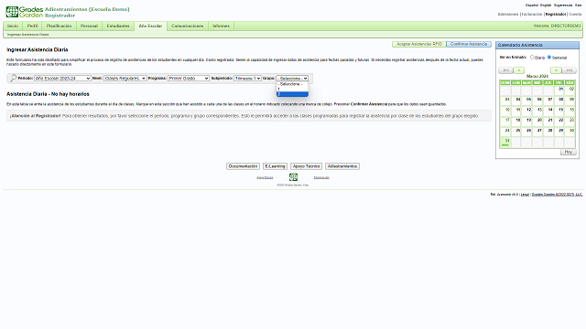Screen dimensions: 586x329
Task: Click the small link right of the footer logo
Action: [x=321, y=177]
